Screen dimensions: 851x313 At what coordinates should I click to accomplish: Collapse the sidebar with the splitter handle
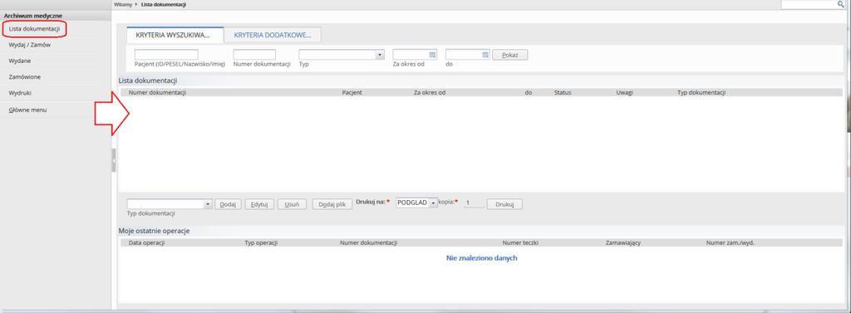point(113,160)
